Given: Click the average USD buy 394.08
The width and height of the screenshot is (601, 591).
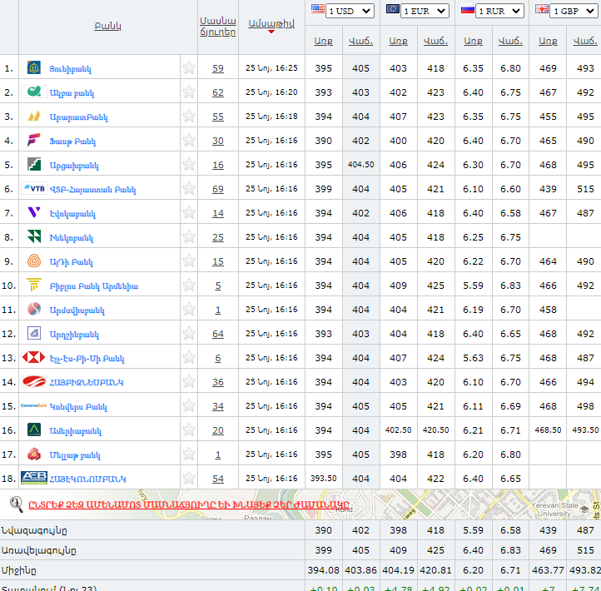Looking at the screenshot, I should (323, 570).
